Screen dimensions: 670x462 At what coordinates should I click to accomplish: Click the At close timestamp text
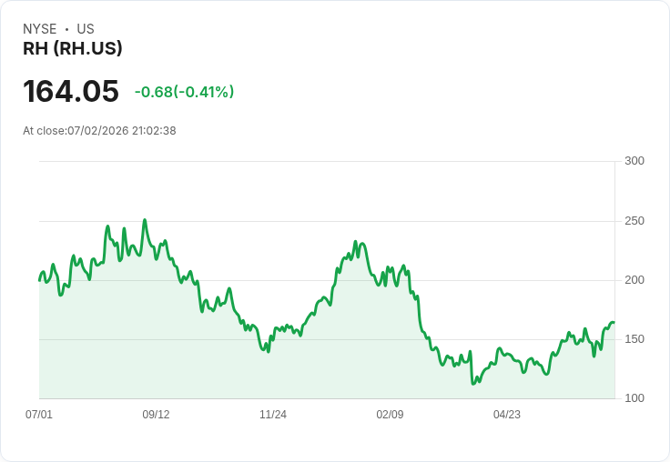click(x=99, y=131)
